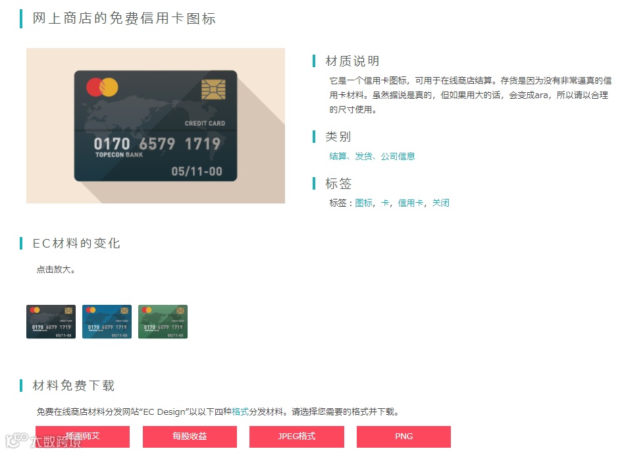Select the 图标 tag link

[x=364, y=203]
